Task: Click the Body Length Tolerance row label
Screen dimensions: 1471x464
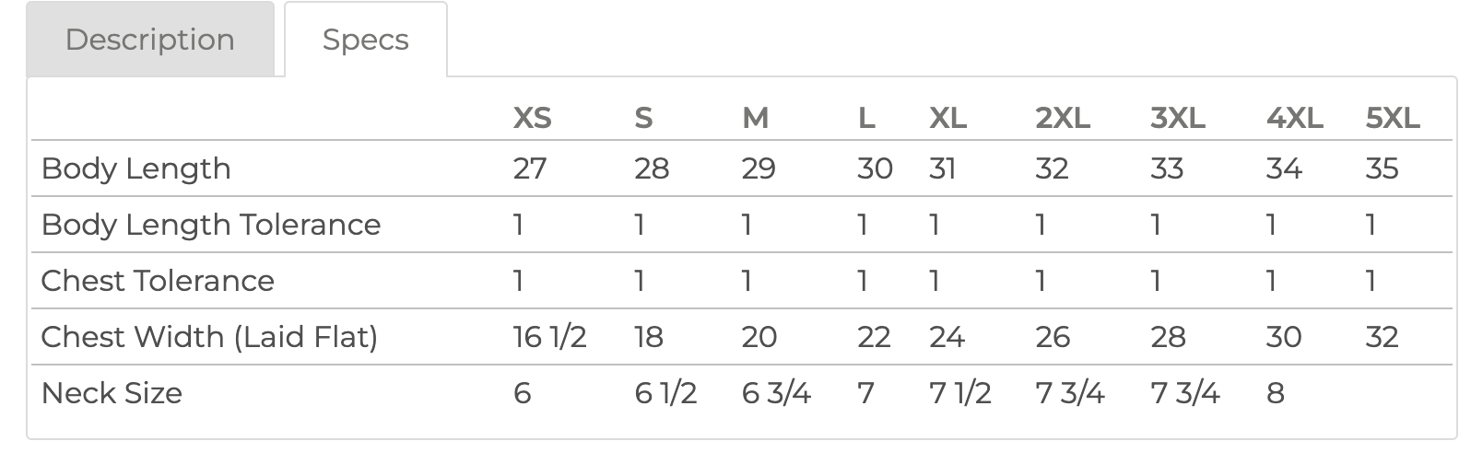Action: 211,225
